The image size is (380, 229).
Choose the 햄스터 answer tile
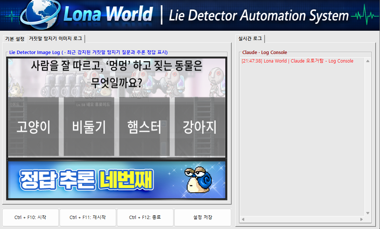point(144,127)
